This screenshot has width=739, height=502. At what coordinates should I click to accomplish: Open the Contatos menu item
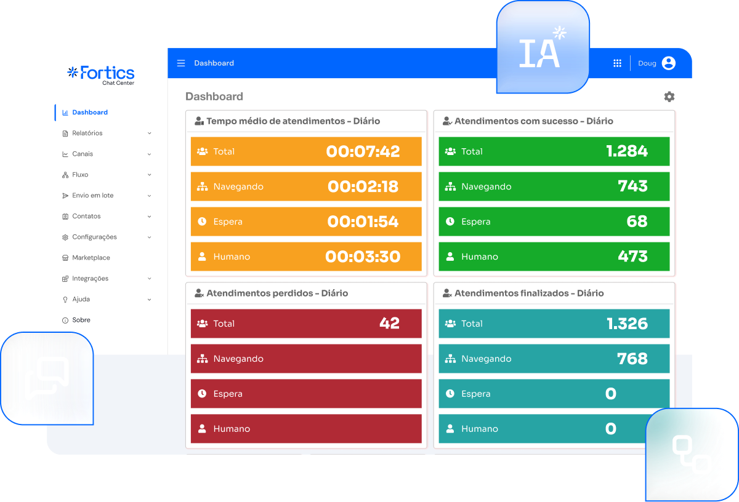(x=86, y=217)
